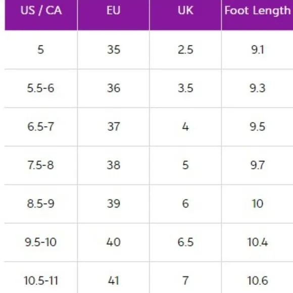Select the UK size 2.5 cell
This screenshot has width=293, height=293.
click(x=185, y=50)
